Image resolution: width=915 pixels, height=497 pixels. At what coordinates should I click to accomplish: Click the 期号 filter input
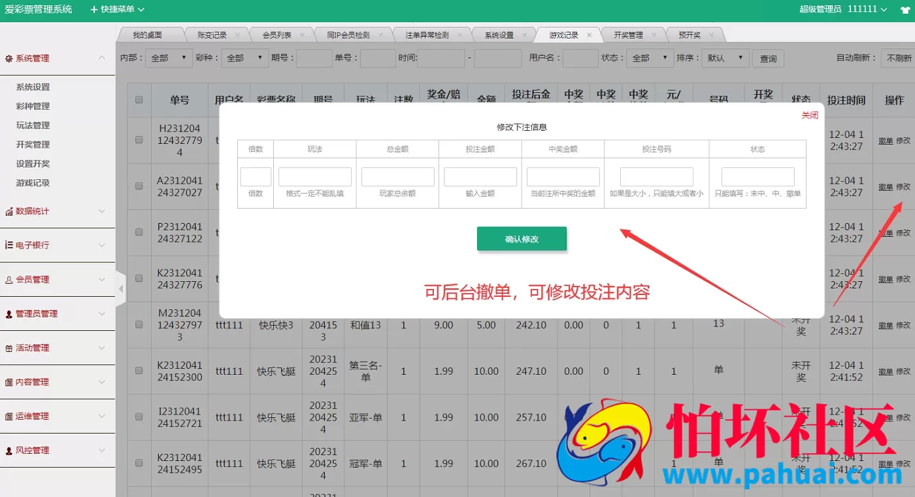[314, 58]
